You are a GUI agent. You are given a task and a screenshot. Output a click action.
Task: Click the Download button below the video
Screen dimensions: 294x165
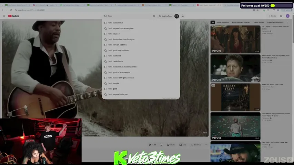[196, 145]
